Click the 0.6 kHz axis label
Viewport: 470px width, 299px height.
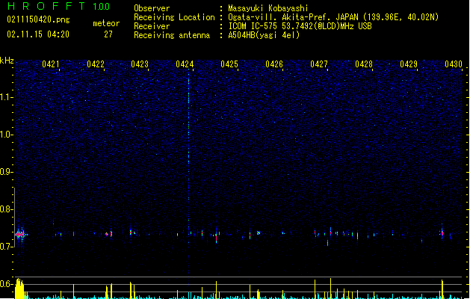coord(7,284)
